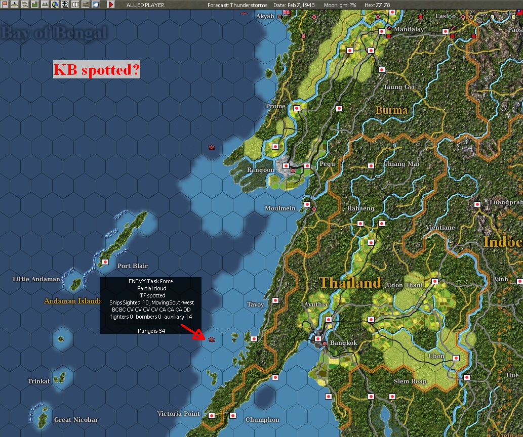523x437 pixels.
Task: Click the Siem Reap map label
Action: pyautogui.click(x=410, y=381)
